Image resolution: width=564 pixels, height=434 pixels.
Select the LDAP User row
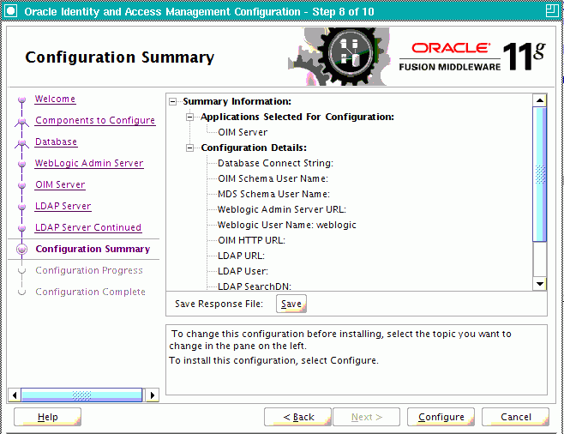pyautogui.click(x=243, y=272)
